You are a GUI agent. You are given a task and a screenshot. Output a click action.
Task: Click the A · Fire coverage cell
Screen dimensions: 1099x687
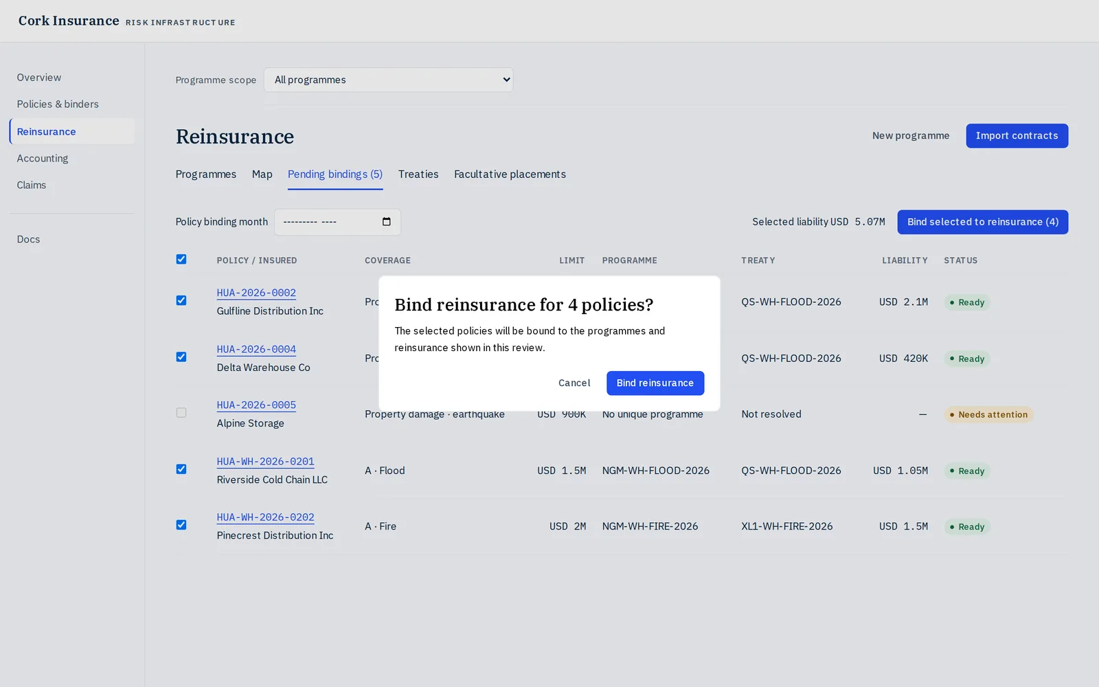pos(380,526)
